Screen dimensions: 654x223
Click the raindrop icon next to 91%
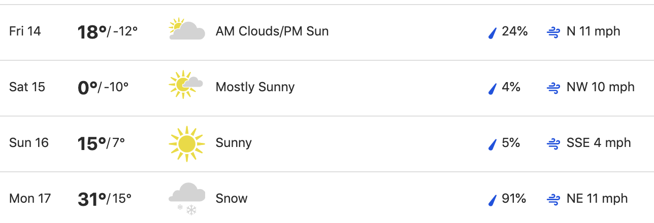point(492,200)
